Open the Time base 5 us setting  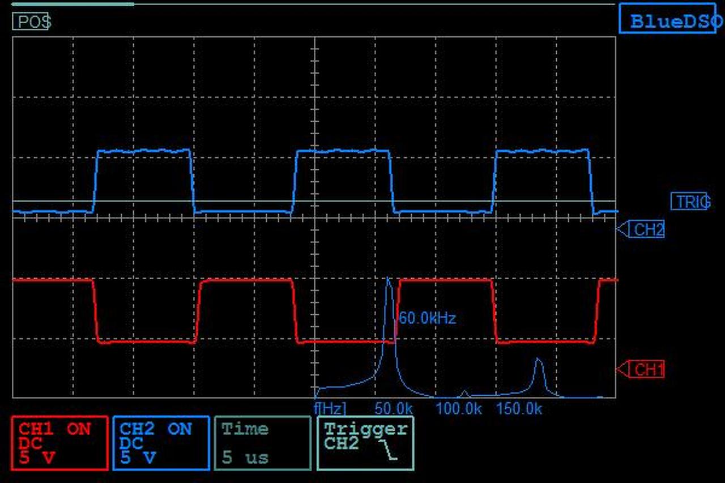[263, 443]
